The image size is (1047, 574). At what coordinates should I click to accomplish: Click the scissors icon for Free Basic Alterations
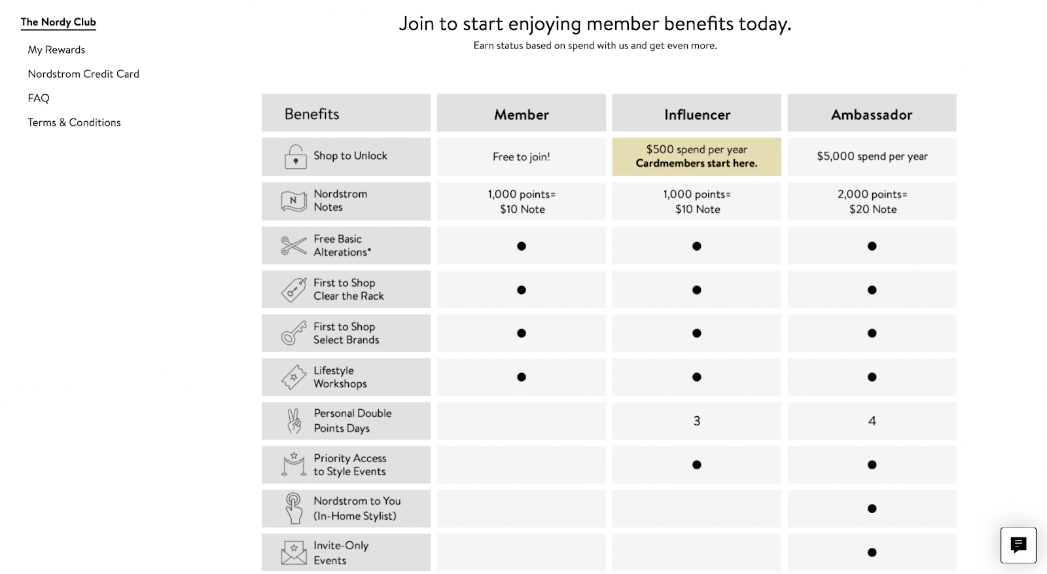tap(294, 246)
